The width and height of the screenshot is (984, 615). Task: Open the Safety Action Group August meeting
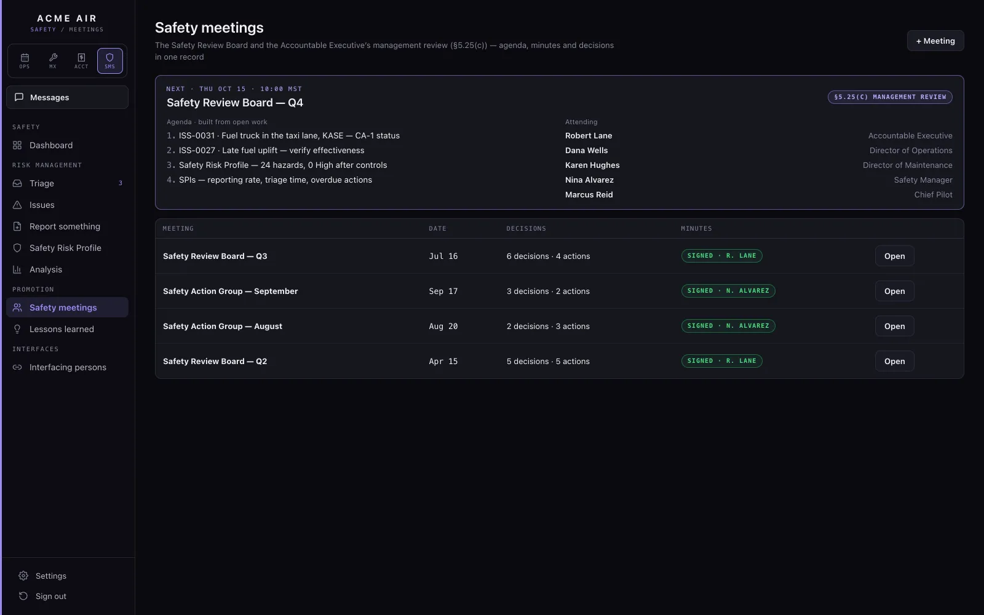coord(894,326)
